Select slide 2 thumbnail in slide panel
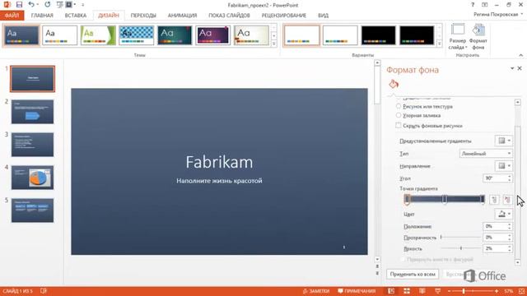Viewport: 527px width, 296px height. 32,112
